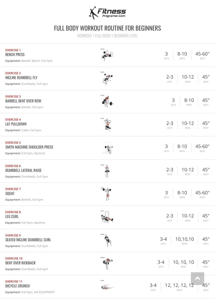
Task: Click the scroll-to-top arrow button
Action: (198, 278)
